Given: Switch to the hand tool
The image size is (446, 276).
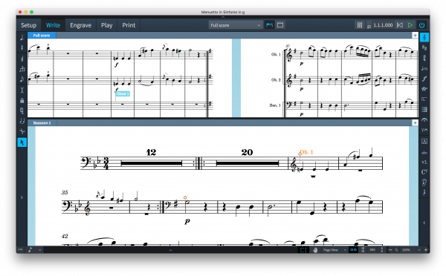Looking at the screenshot, I should pyautogui.click(x=315, y=250).
